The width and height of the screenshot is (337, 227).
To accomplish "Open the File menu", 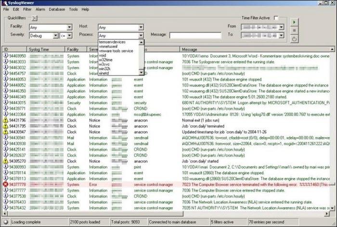I will pos(6,10).
